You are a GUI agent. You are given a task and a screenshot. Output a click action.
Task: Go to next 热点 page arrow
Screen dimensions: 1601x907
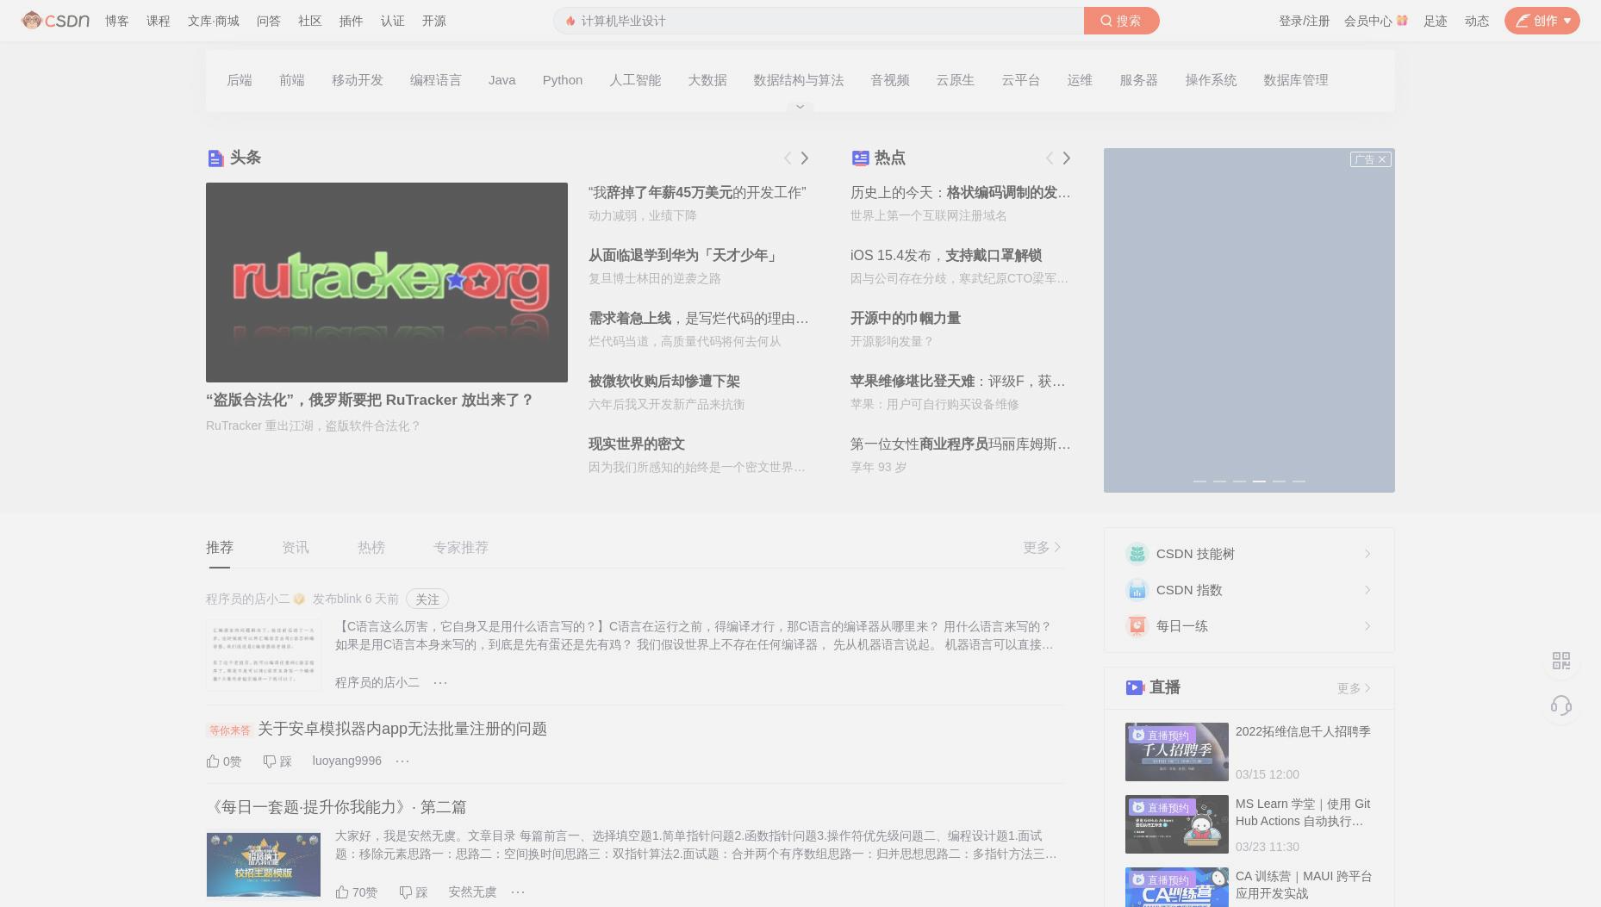click(1067, 158)
